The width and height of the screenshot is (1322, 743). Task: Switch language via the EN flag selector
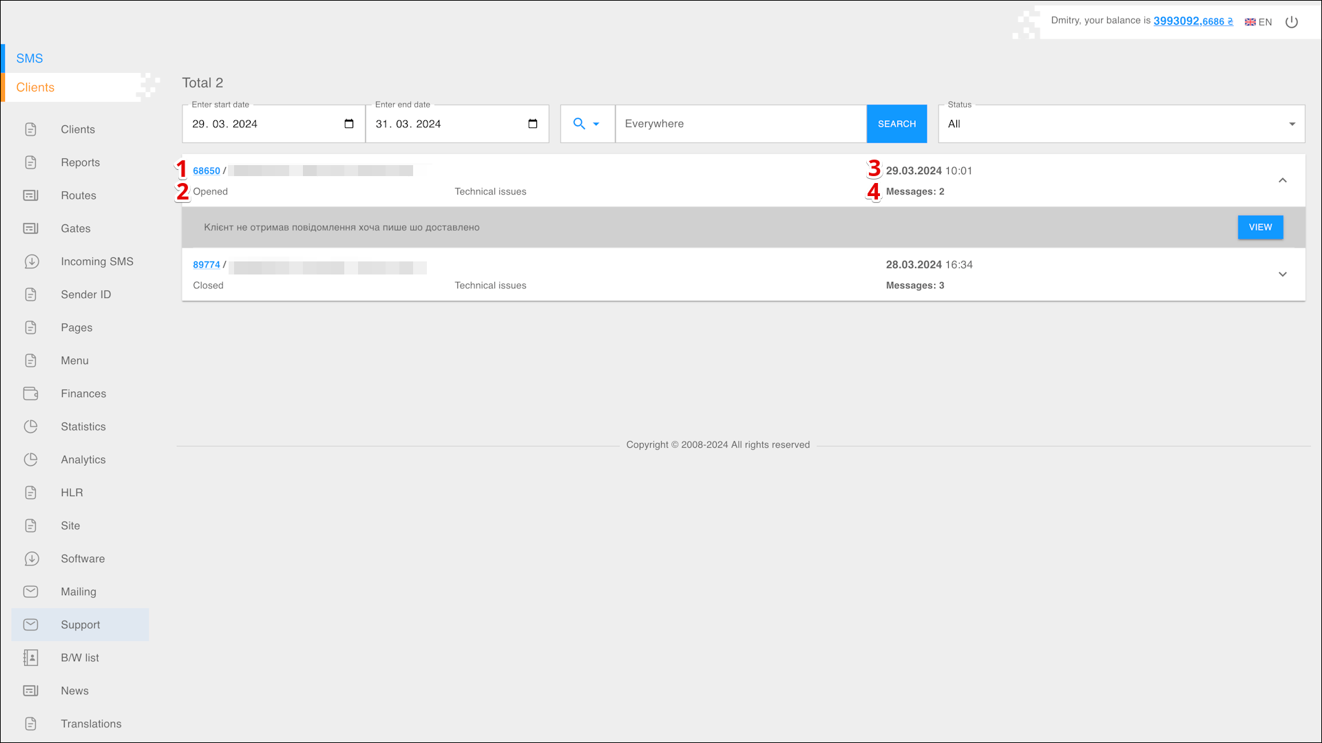click(1258, 22)
